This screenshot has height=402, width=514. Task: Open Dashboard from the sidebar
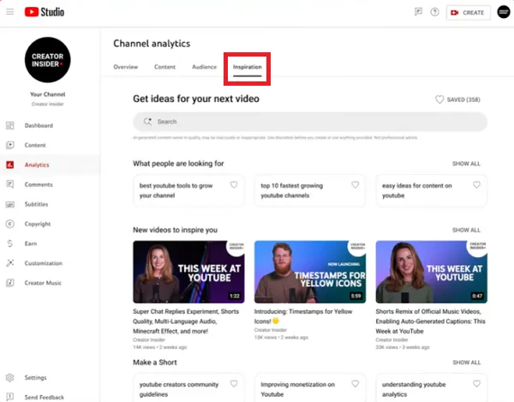[x=39, y=126]
